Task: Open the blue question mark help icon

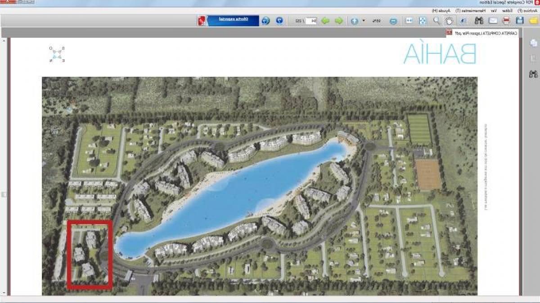Action: click(x=279, y=21)
